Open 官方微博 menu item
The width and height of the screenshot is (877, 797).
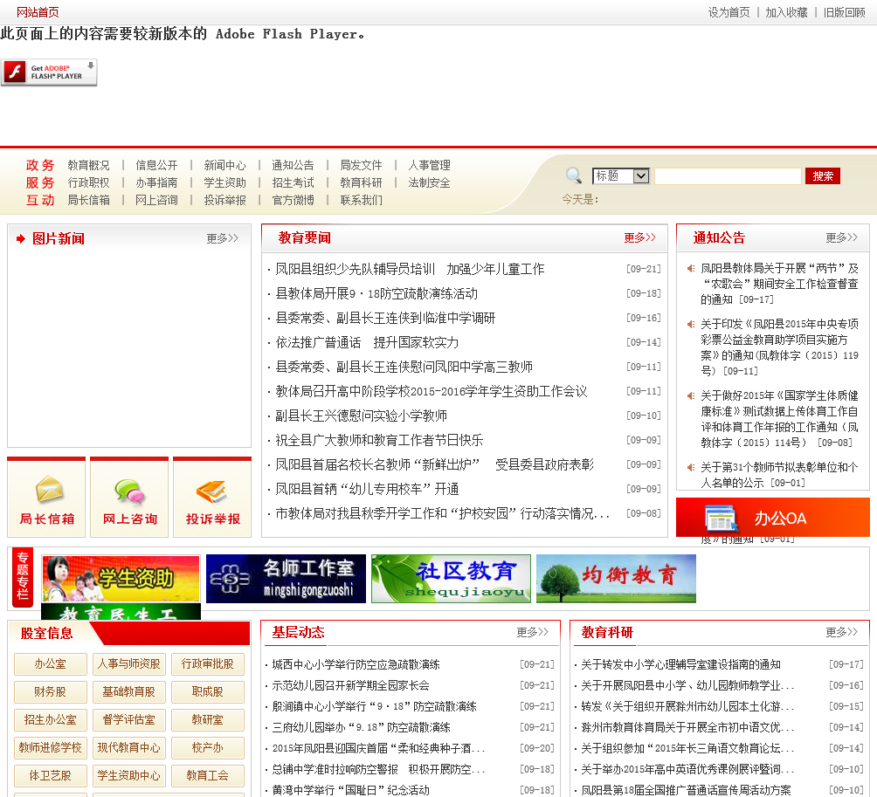pyautogui.click(x=293, y=200)
